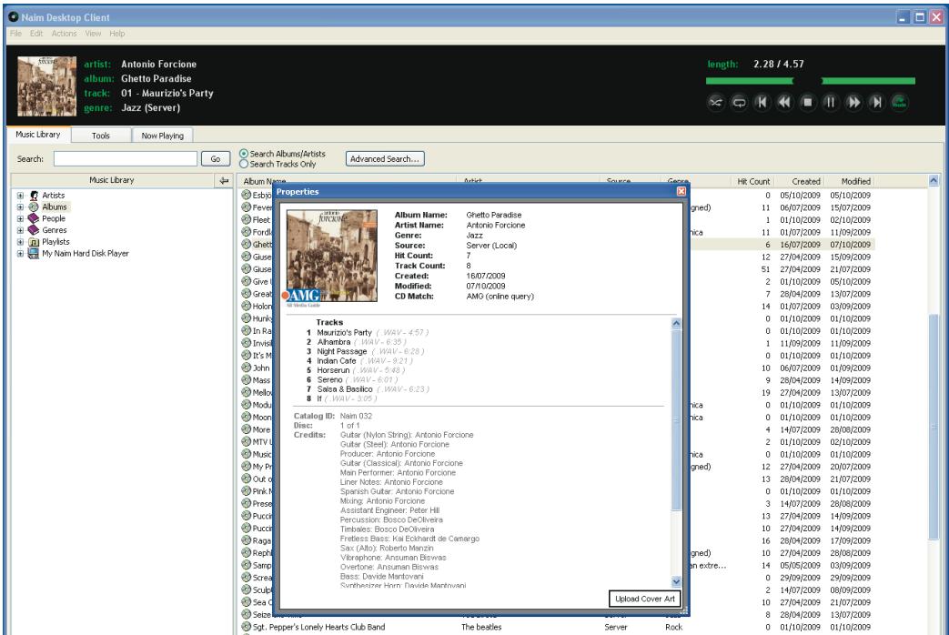Select track 'Maurizio's Party' in Properties

pyautogui.click(x=344, y=332)
